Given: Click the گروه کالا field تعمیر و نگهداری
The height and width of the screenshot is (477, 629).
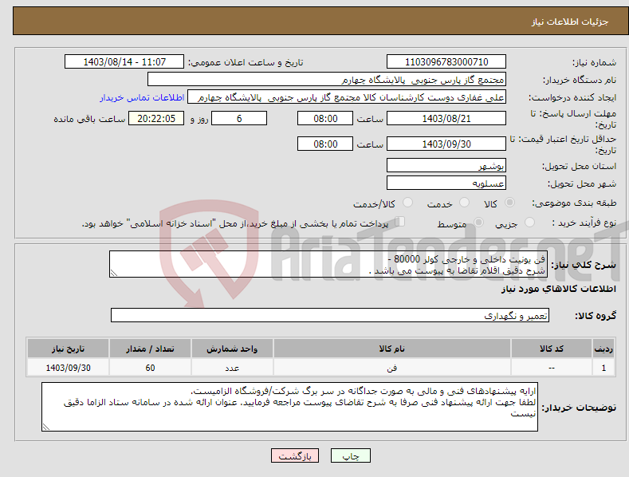Looking at the screenshot, I should click(330, 315).
